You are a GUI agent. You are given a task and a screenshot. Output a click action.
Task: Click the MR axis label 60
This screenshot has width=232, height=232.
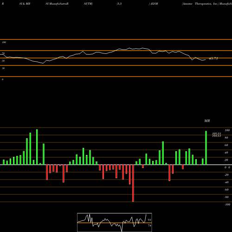coord(226,145)
